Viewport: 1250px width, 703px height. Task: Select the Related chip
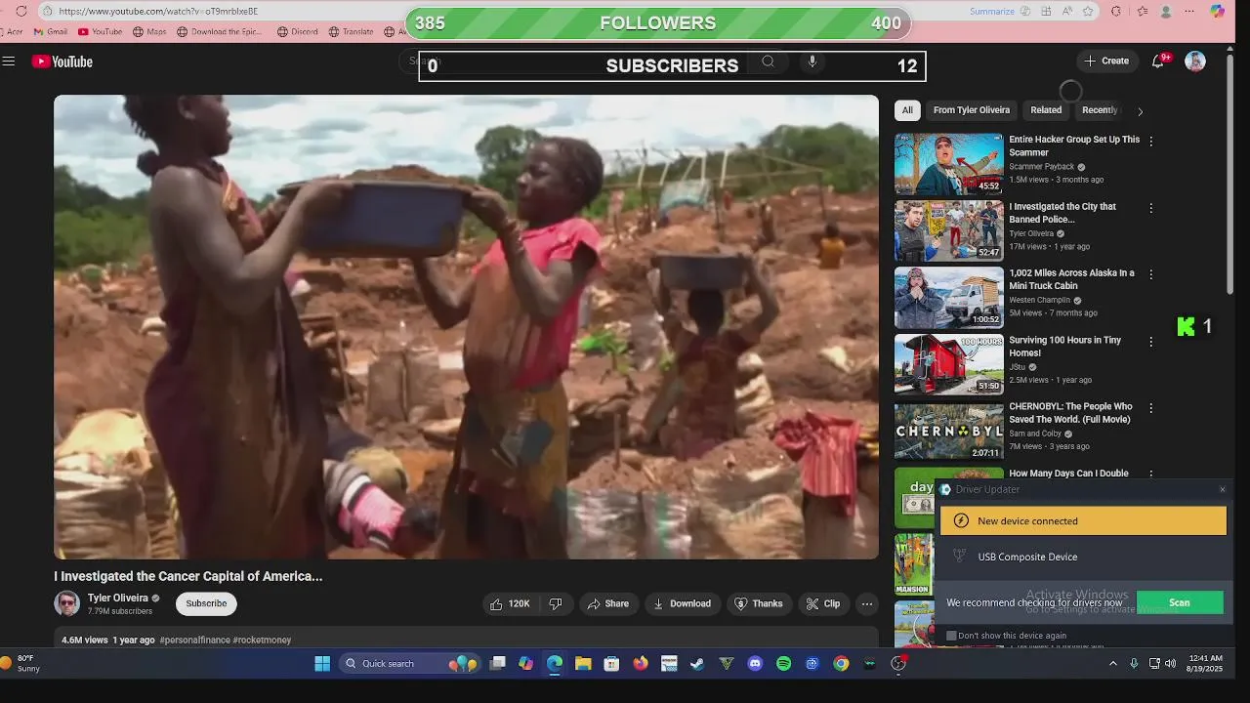pos(1046,110)
